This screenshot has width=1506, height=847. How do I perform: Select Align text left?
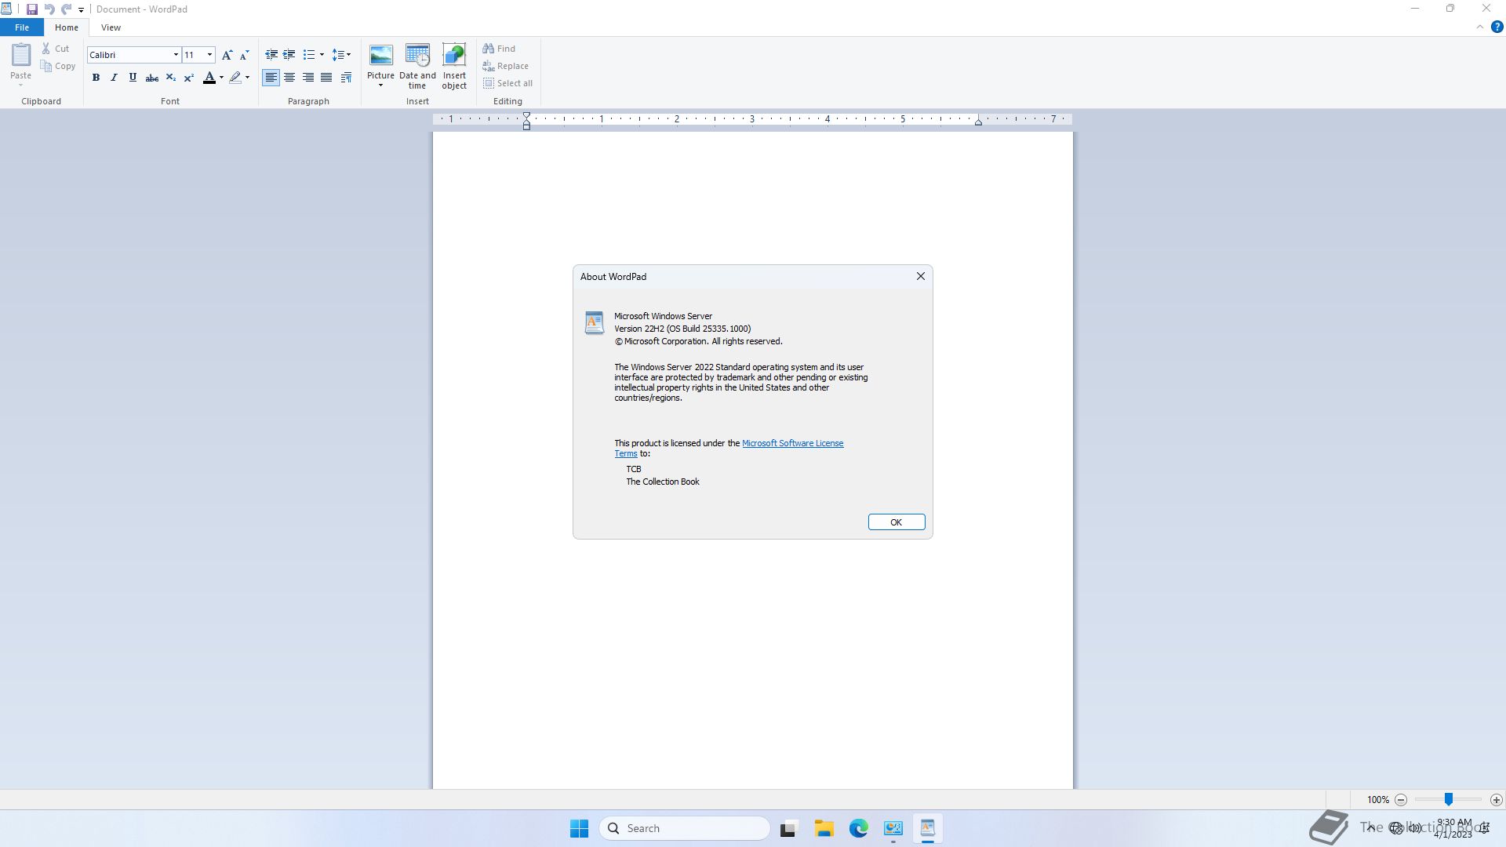(271, 78)
